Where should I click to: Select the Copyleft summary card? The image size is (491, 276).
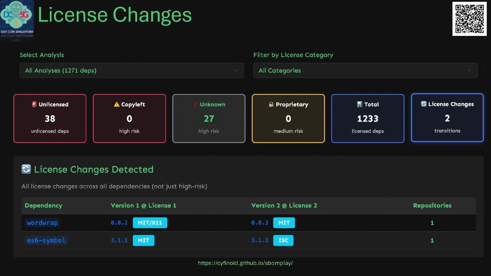(x=129, y=118)
